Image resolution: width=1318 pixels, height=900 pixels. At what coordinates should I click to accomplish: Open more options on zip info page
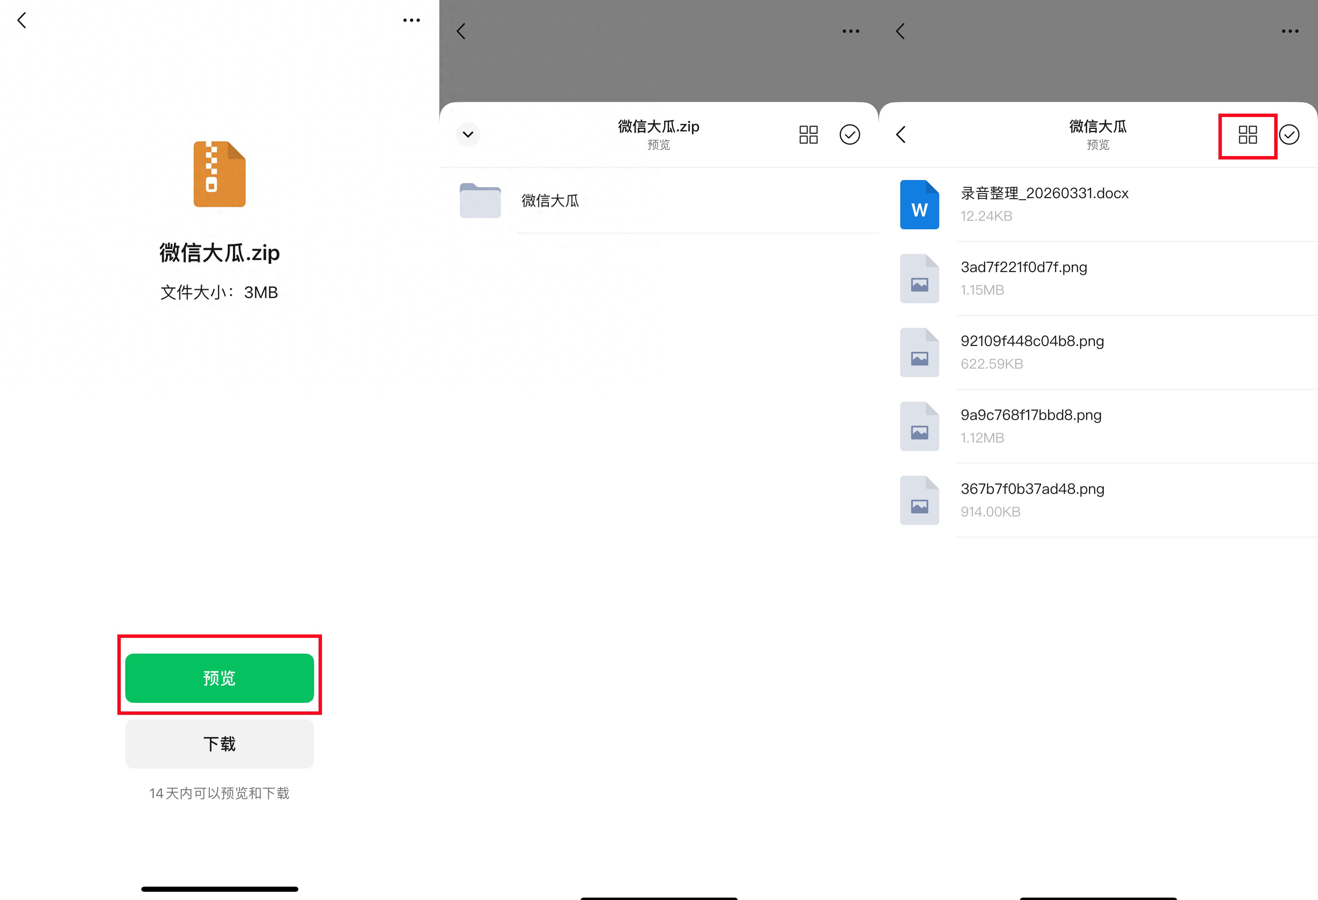[x=411, y=21]
